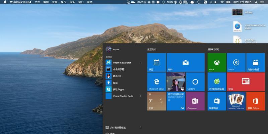Expand 文件资源管理器 jump list arrow
The width and height of the screenshot is (268, 134).
(x=141, y=128)
